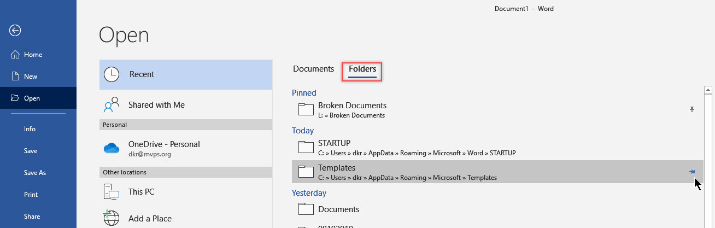Click the Documents folder icon under Yesterday
Viewport: 715px width, 228px height.
pyautogui.click(x=306, y=209)
